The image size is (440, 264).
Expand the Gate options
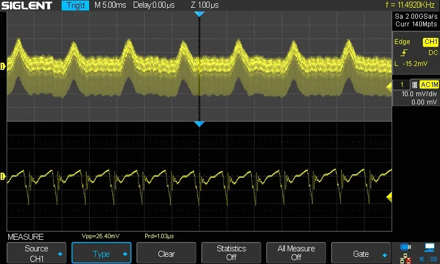click(361, 254)
